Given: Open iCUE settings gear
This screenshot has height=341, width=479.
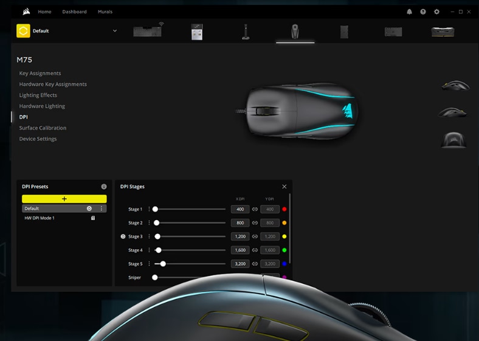Looking at the screenshot, I should (437, 12).
